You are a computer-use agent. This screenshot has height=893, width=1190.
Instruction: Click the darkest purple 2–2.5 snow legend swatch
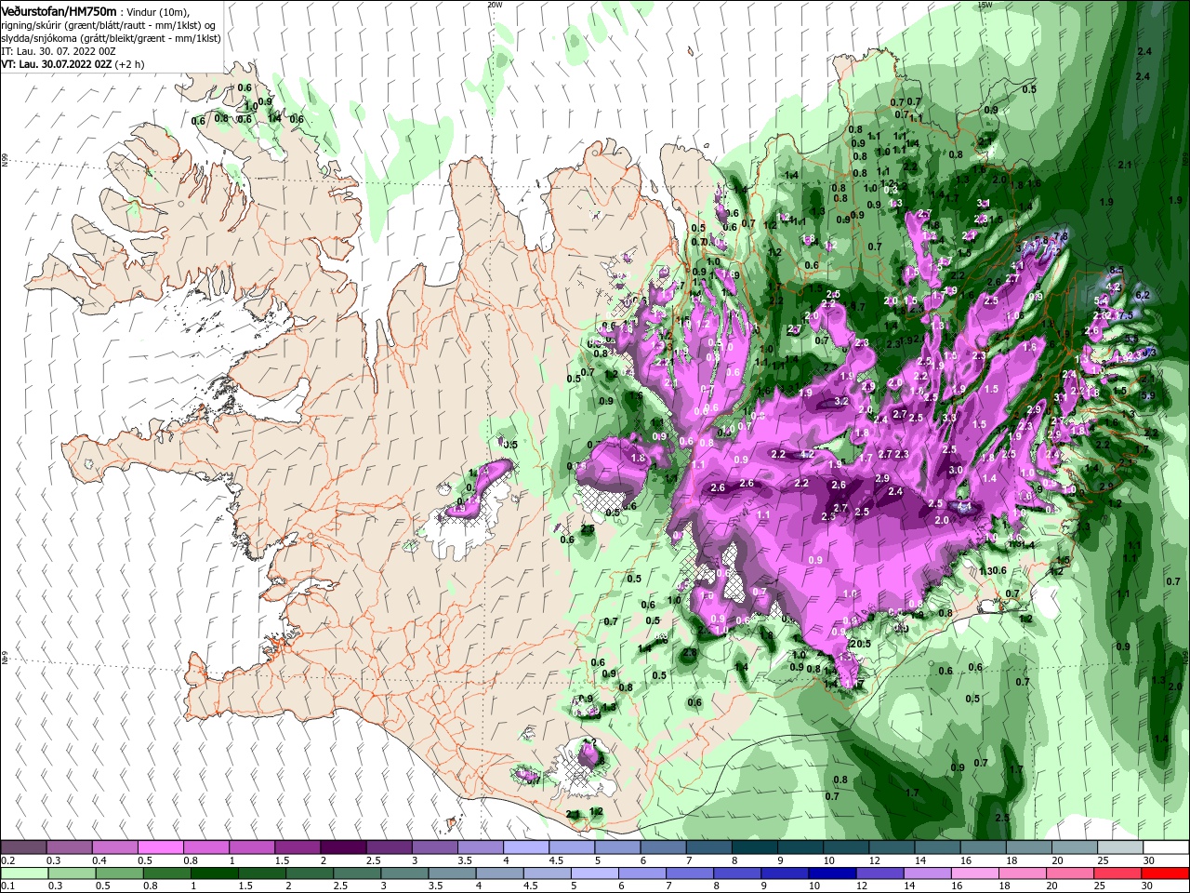pyautogui.click(x=343, y=847)
